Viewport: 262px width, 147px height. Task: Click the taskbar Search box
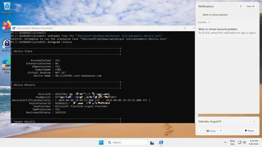(x=127, y=142)
